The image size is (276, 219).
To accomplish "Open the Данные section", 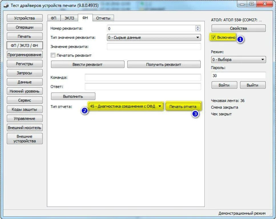I will (25, 82).
